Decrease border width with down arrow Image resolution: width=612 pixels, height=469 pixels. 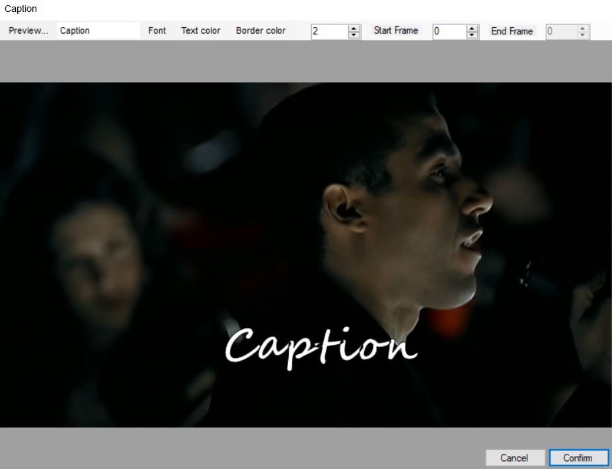(354, 35)
